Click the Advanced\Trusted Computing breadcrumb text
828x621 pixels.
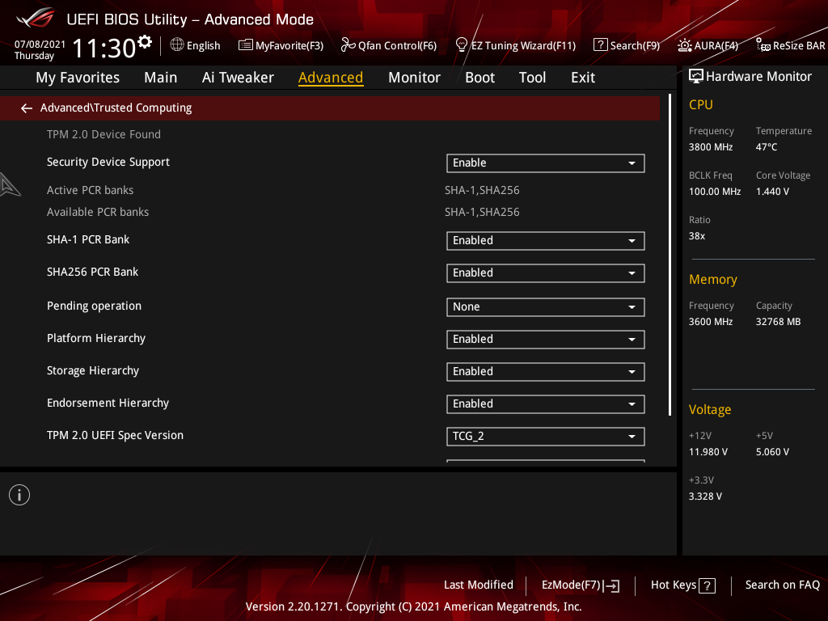[x=116, y=108]
